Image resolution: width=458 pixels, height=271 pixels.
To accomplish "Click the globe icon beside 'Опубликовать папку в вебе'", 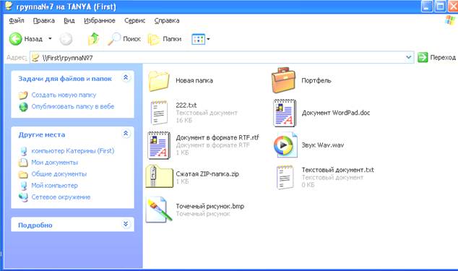I will click(23, 107).
